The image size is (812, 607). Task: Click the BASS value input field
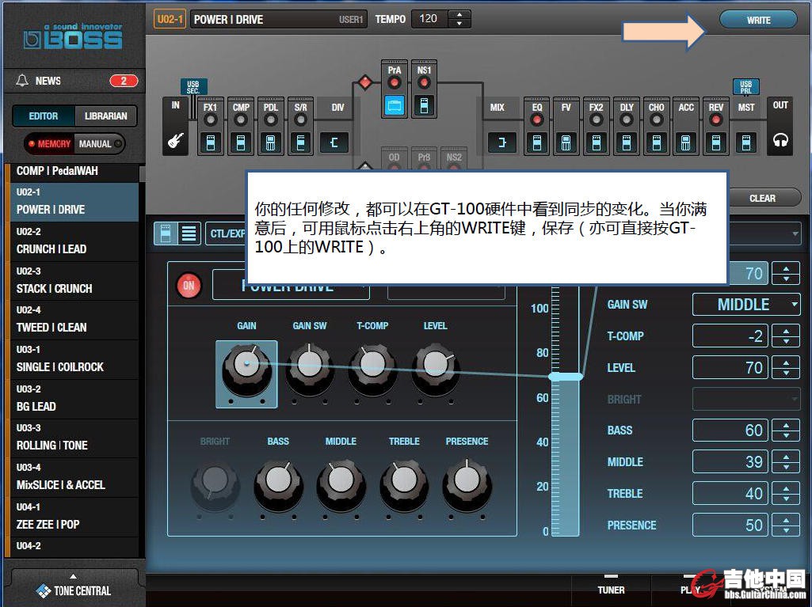pos(730,431)
